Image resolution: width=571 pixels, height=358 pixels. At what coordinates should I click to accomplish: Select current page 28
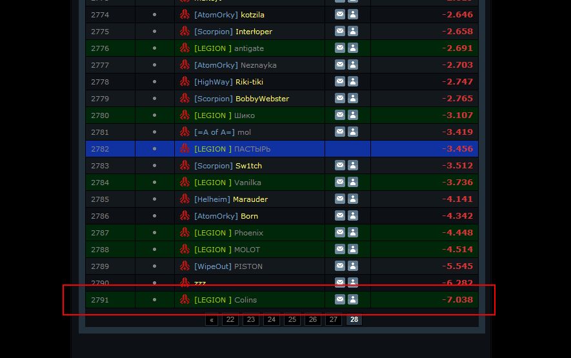tap(354, 319)
